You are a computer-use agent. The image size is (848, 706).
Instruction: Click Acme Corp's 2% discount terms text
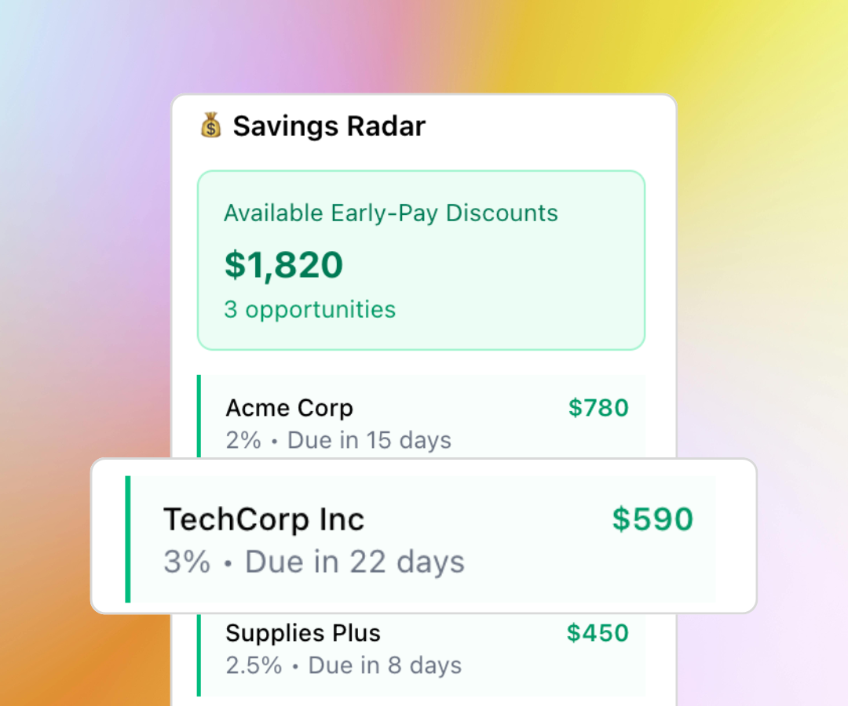[x=243, y=440]
